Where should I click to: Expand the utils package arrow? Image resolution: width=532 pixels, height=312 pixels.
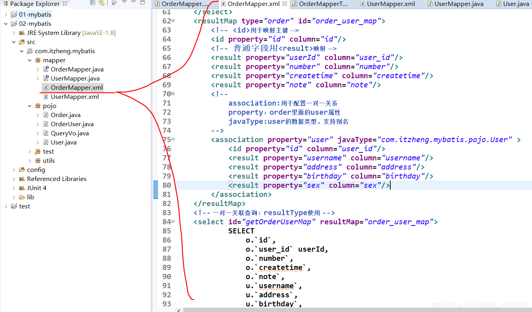click(x=29, y=161)
